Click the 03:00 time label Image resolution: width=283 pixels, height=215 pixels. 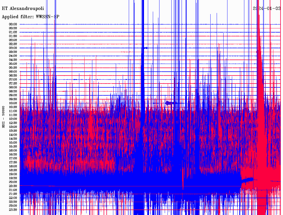(13, 48)
